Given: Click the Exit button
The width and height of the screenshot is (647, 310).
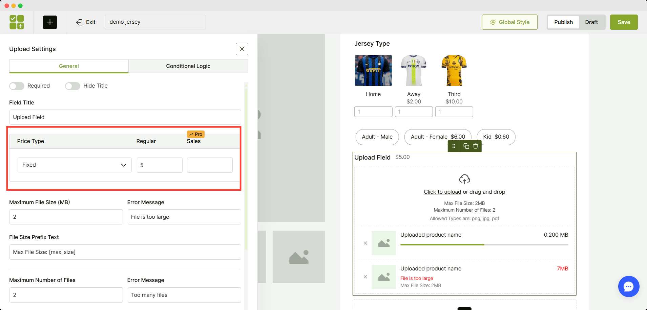Looking at the screenshot, I should coord(86,22).
